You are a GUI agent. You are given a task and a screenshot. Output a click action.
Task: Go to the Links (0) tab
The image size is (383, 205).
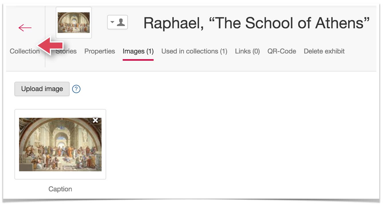pos(247,51)
